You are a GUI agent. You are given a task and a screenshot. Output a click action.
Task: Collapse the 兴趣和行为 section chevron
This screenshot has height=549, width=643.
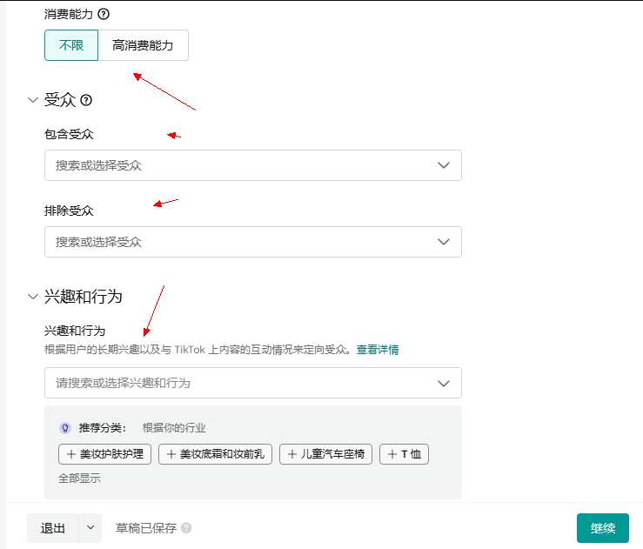33,297
